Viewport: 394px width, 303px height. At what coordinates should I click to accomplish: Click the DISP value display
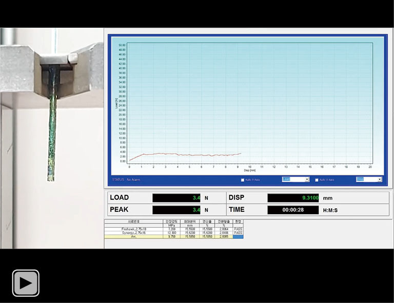point(293,198)
